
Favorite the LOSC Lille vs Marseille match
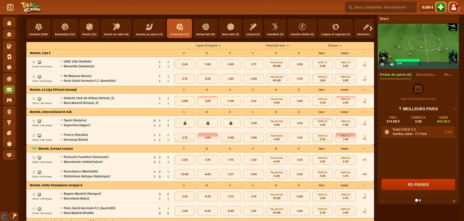pos(34,62)
